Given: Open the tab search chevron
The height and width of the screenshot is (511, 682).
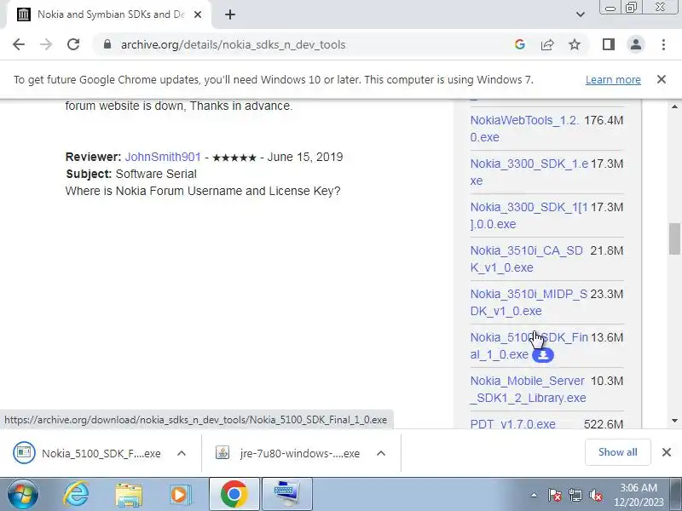Looking at the screenshot, I should point(581,14).
